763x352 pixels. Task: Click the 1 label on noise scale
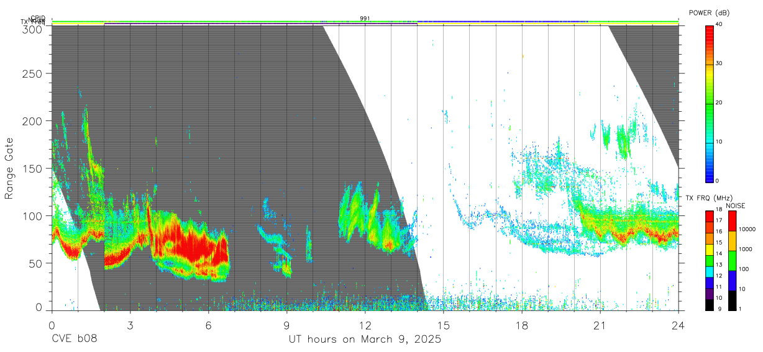coord(740,309)
